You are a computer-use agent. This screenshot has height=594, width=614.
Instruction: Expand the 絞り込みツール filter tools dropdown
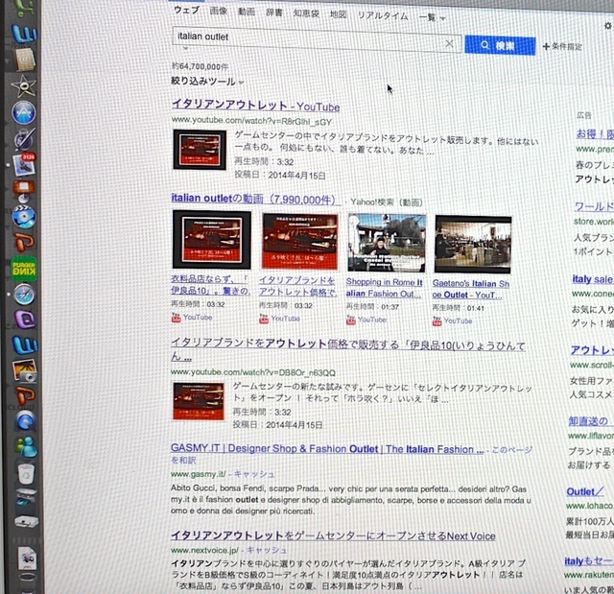207,81
